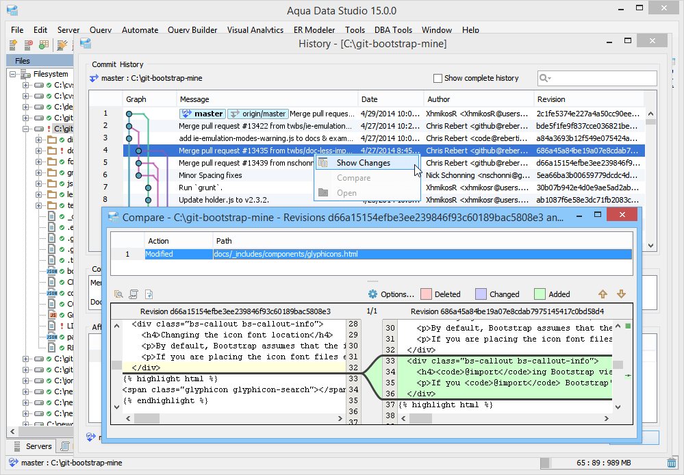Viewport: 684px width, 475px height.
Task: Expand the 'le' folder node
Action: (x=39, y=194)
